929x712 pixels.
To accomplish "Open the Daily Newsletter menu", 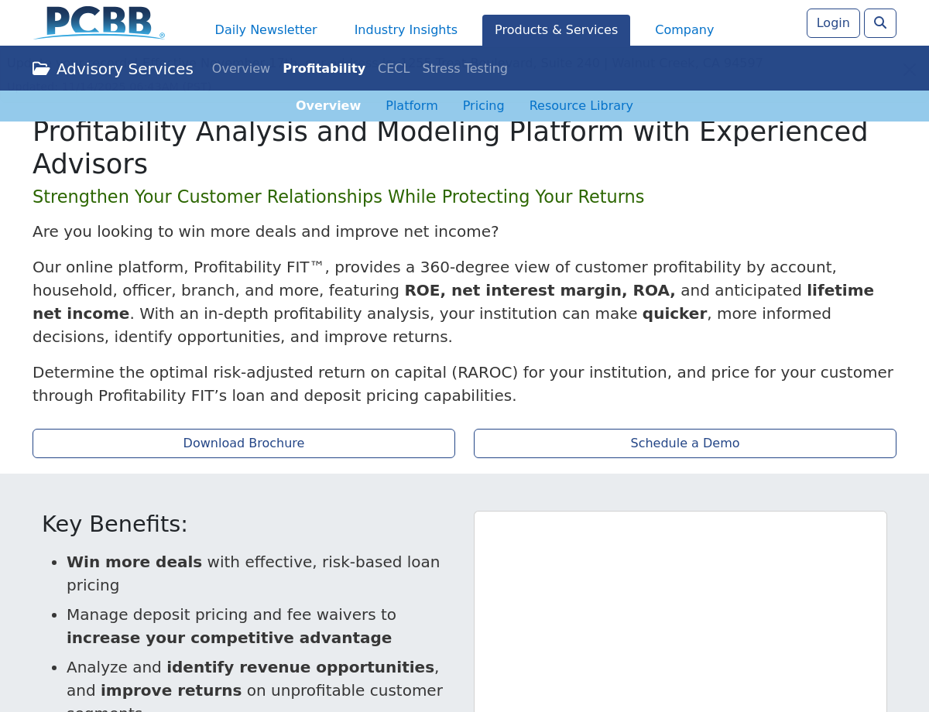I will (266, 30).
